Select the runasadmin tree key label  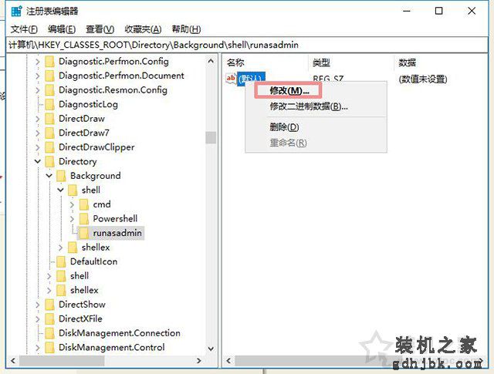tap(117, 233)
